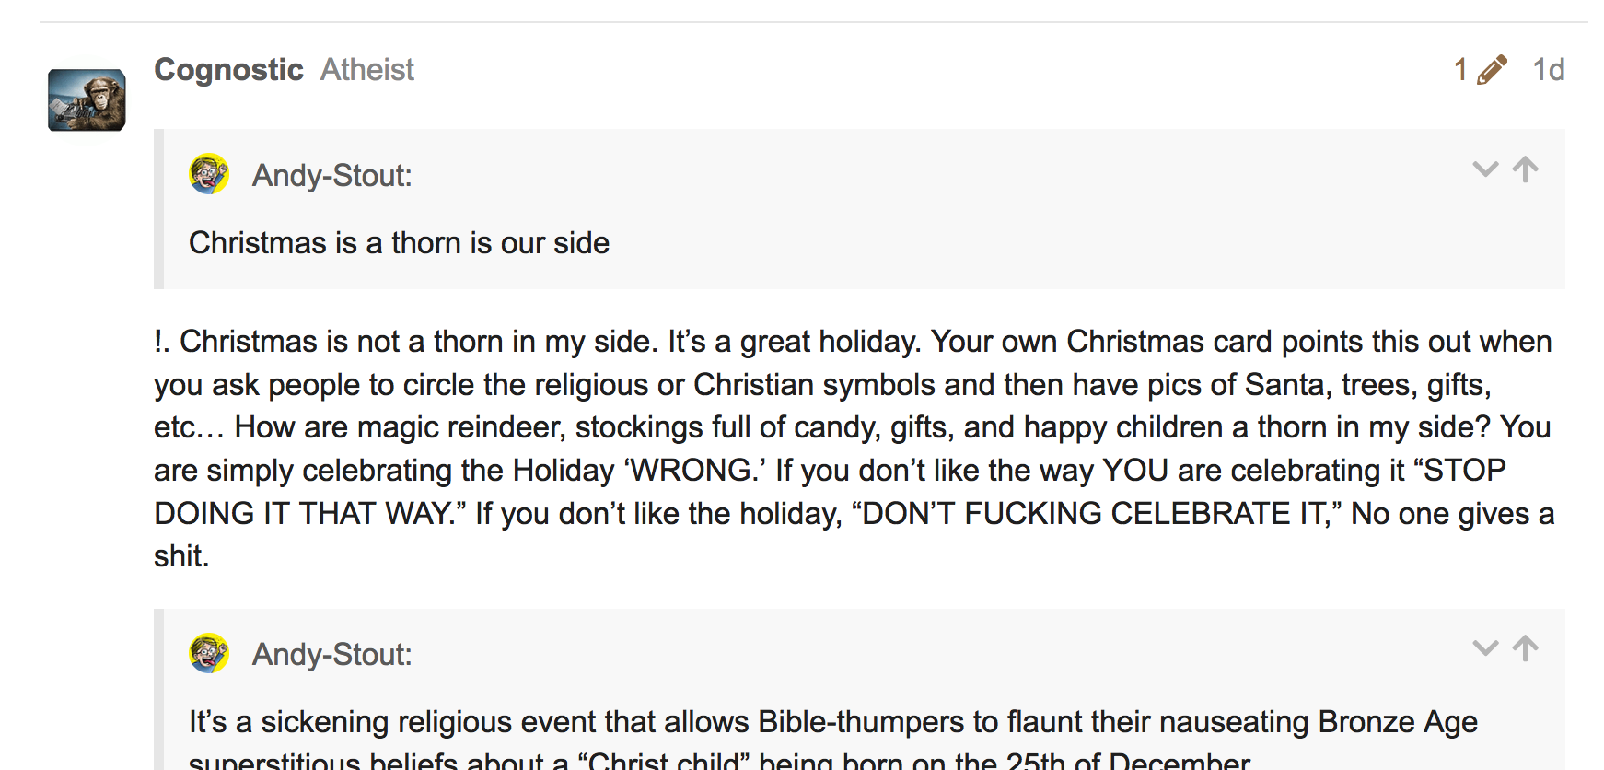The width and height of the screenshot is (1604, 770).
Task: Click the first quote block's gray left border
Action: [x=158, y=209]
